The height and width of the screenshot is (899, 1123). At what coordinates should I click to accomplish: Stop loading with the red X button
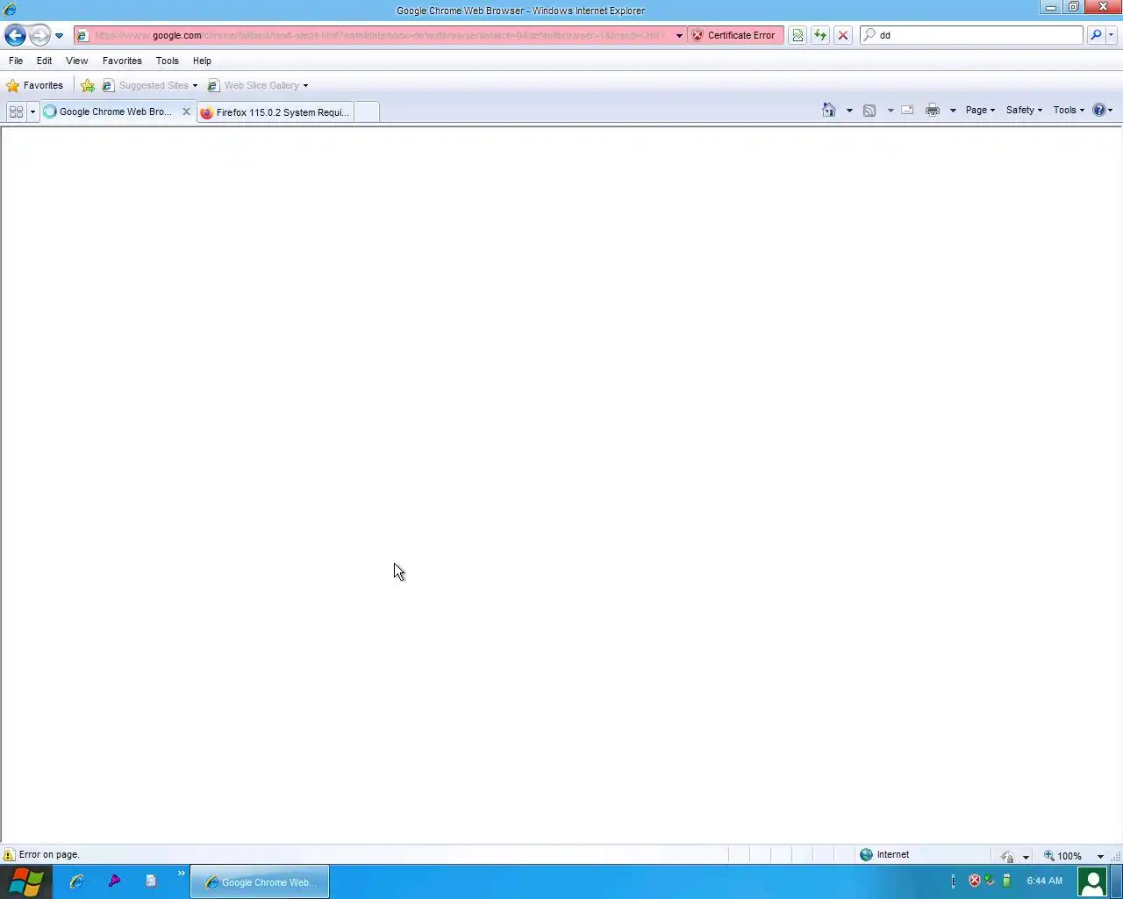coord(843,35)
